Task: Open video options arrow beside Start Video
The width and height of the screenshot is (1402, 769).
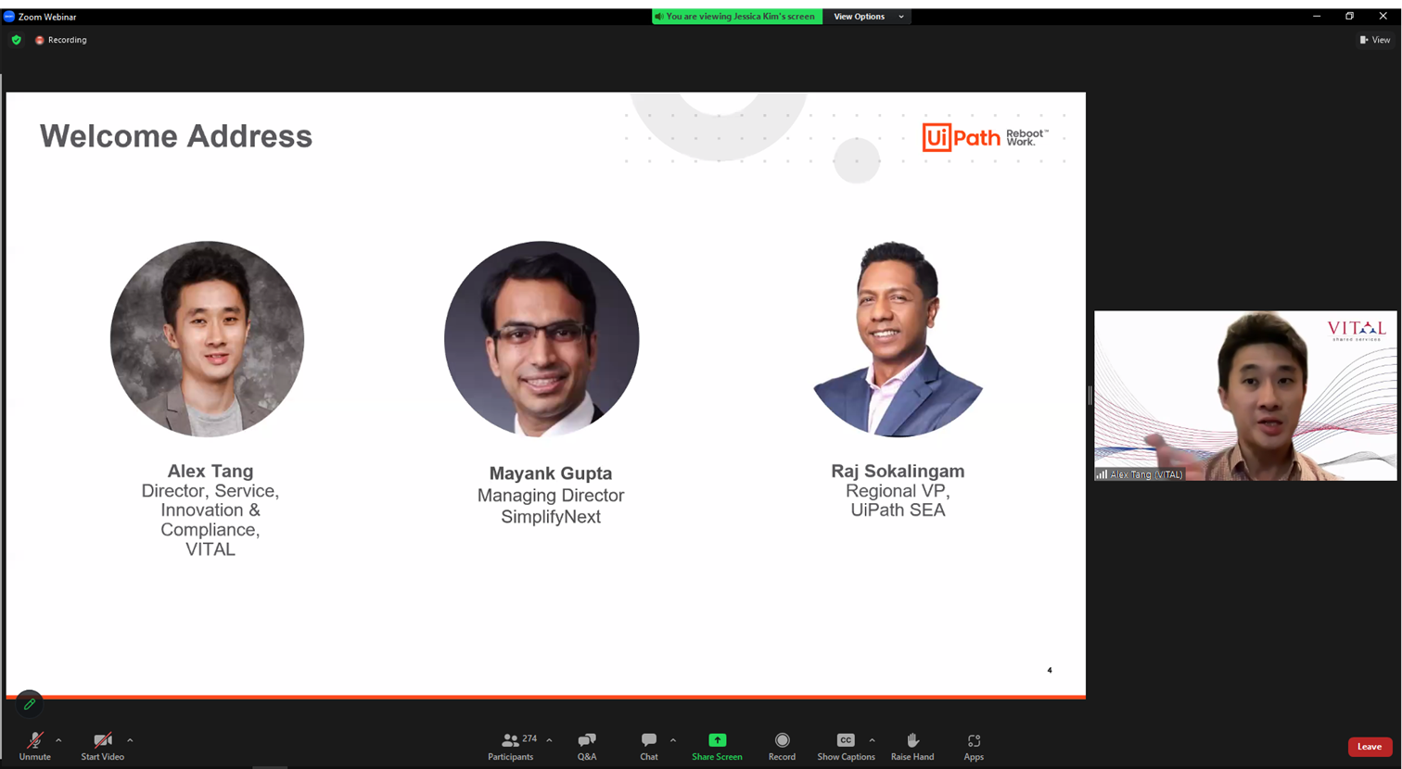Action: point(130,740)
